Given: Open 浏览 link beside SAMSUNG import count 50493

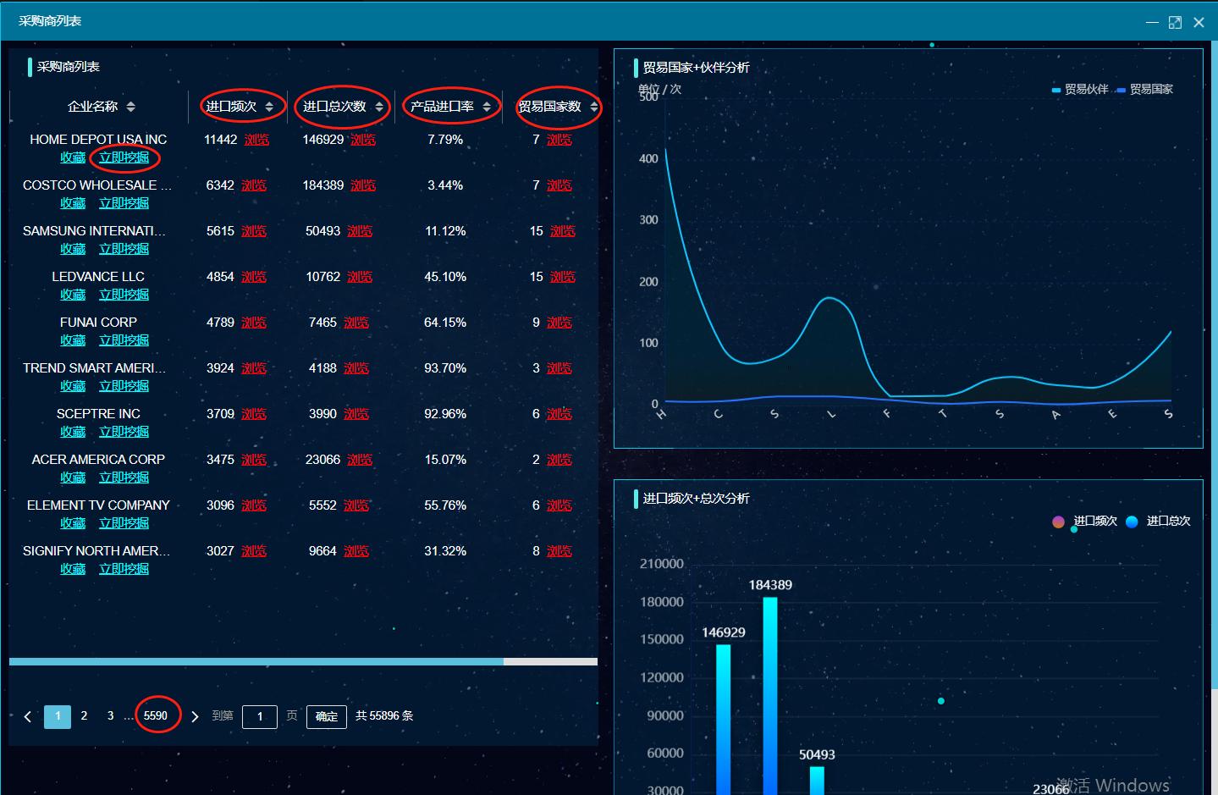Looking at the screenshot, I should (x=360, y=231).
